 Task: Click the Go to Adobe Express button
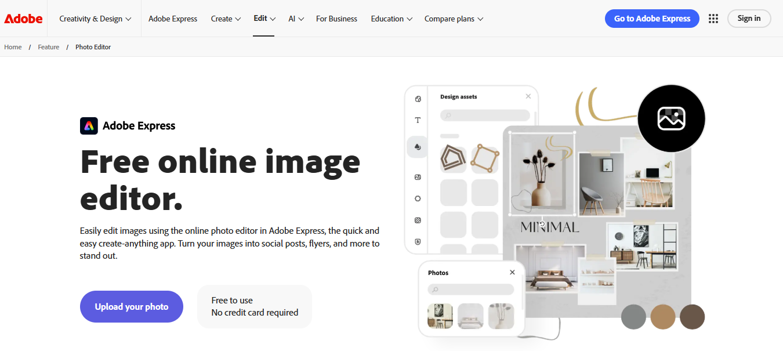(652, 18)
